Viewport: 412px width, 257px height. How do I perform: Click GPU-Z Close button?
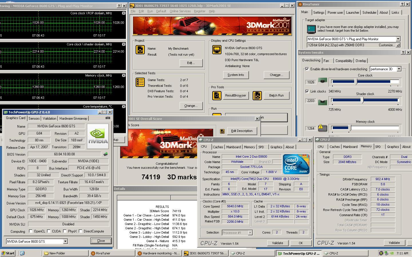[101, 241]
